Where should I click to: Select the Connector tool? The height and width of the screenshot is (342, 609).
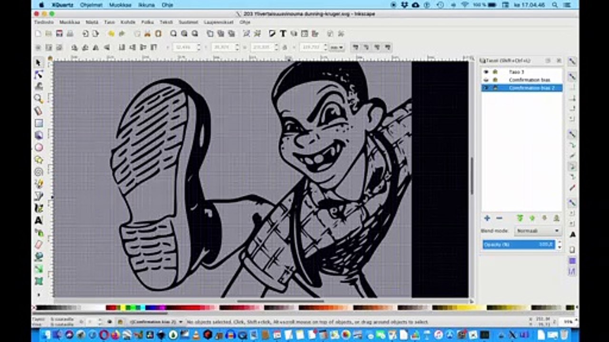[x=39, y=281]
